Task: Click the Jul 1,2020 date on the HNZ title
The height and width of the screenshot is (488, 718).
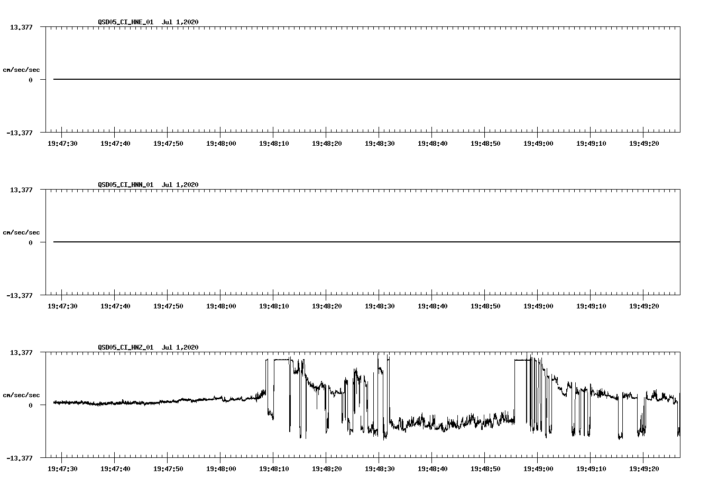Action: click(x=180, y=348)
